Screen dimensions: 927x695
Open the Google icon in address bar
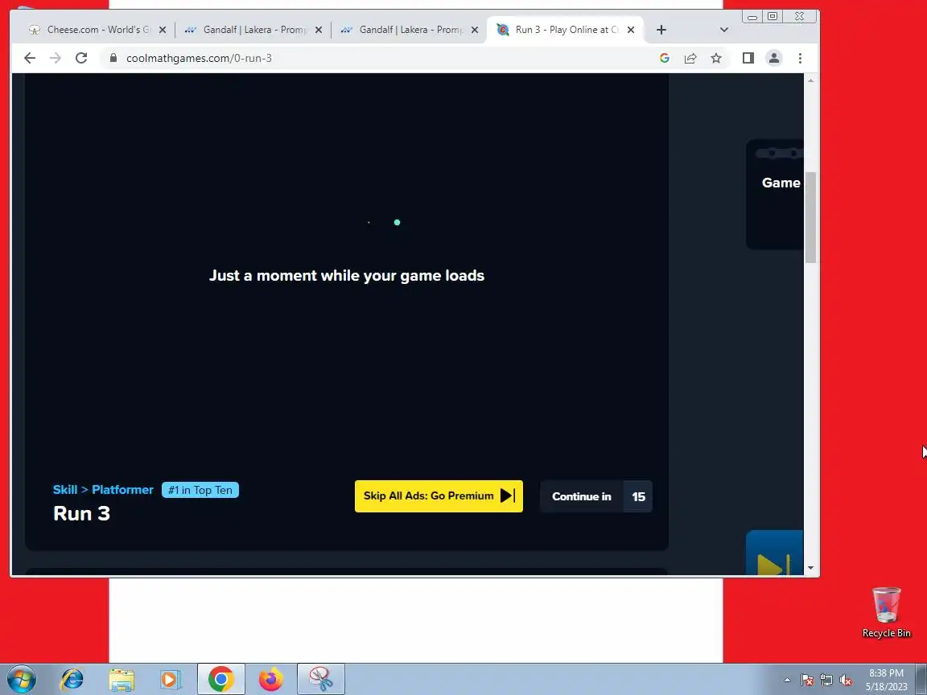coord(665,58)
